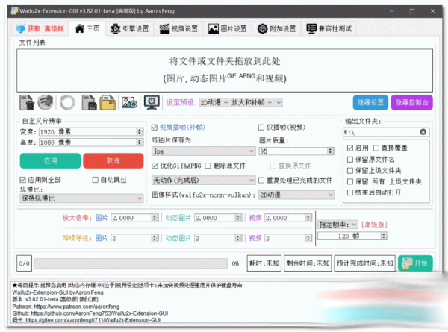The width and height of the screenshot is (448, 332).
Task: Open the 视频设置 video settings tab
Action: (x=178, y=29)
